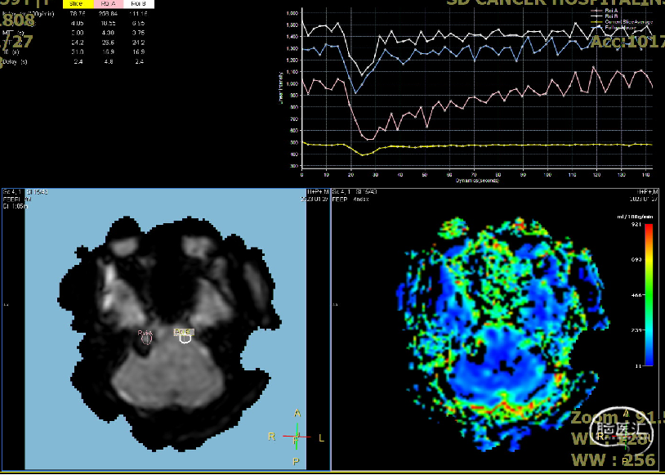Click Delay value 4.8 in Roi A column

108,62
